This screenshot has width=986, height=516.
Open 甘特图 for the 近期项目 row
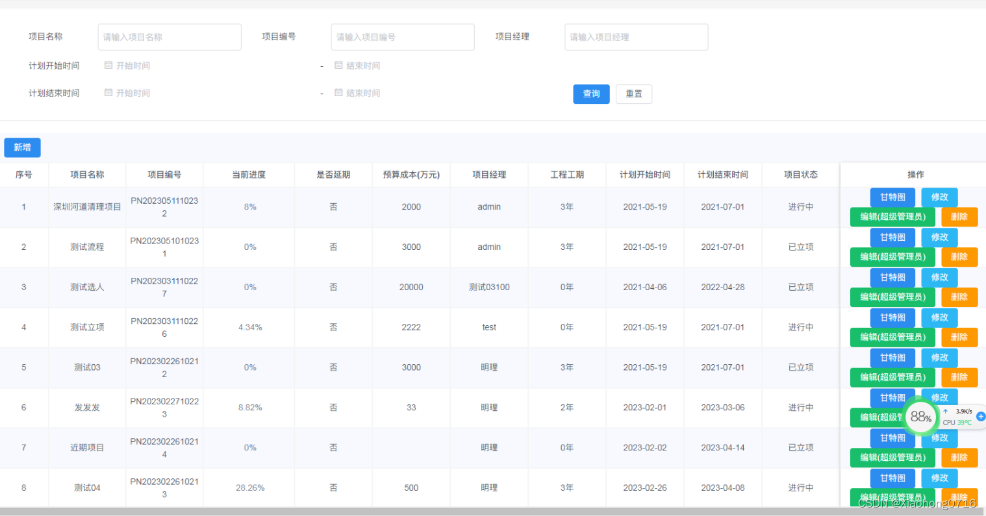point(892,438)
